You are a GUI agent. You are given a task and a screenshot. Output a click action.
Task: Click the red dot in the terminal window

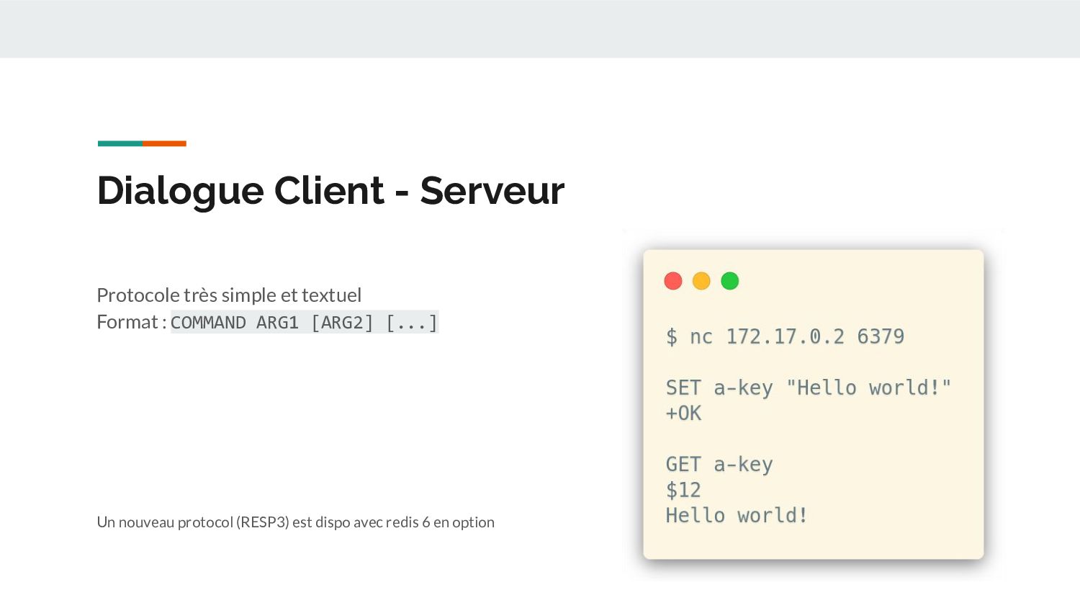(x=672, y=281)
